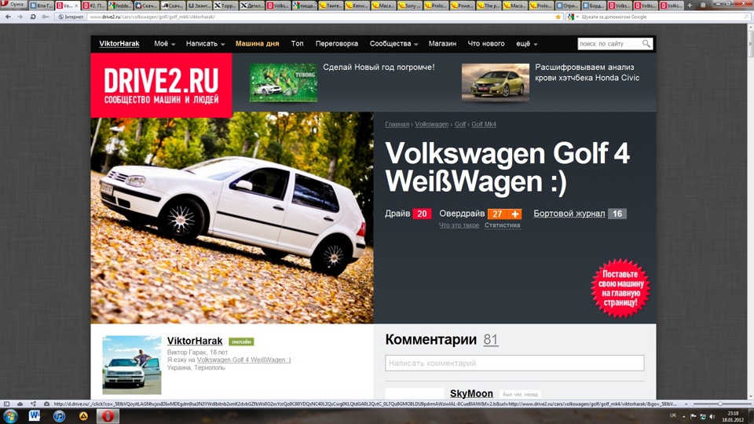Open the Opera browser taskbar icon
This screenshot has width=754, height=424.
pos(108,416)
